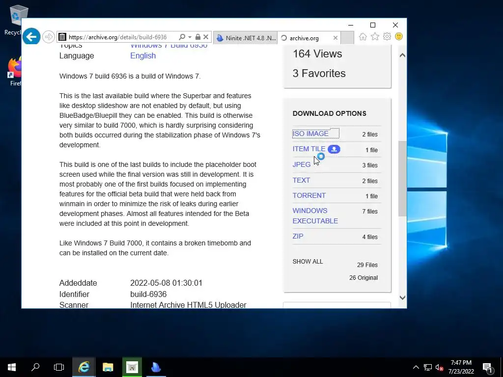Open TEXT download option
Image resolution: width=503 pixels, height=377 pixels.
(301, 180)
